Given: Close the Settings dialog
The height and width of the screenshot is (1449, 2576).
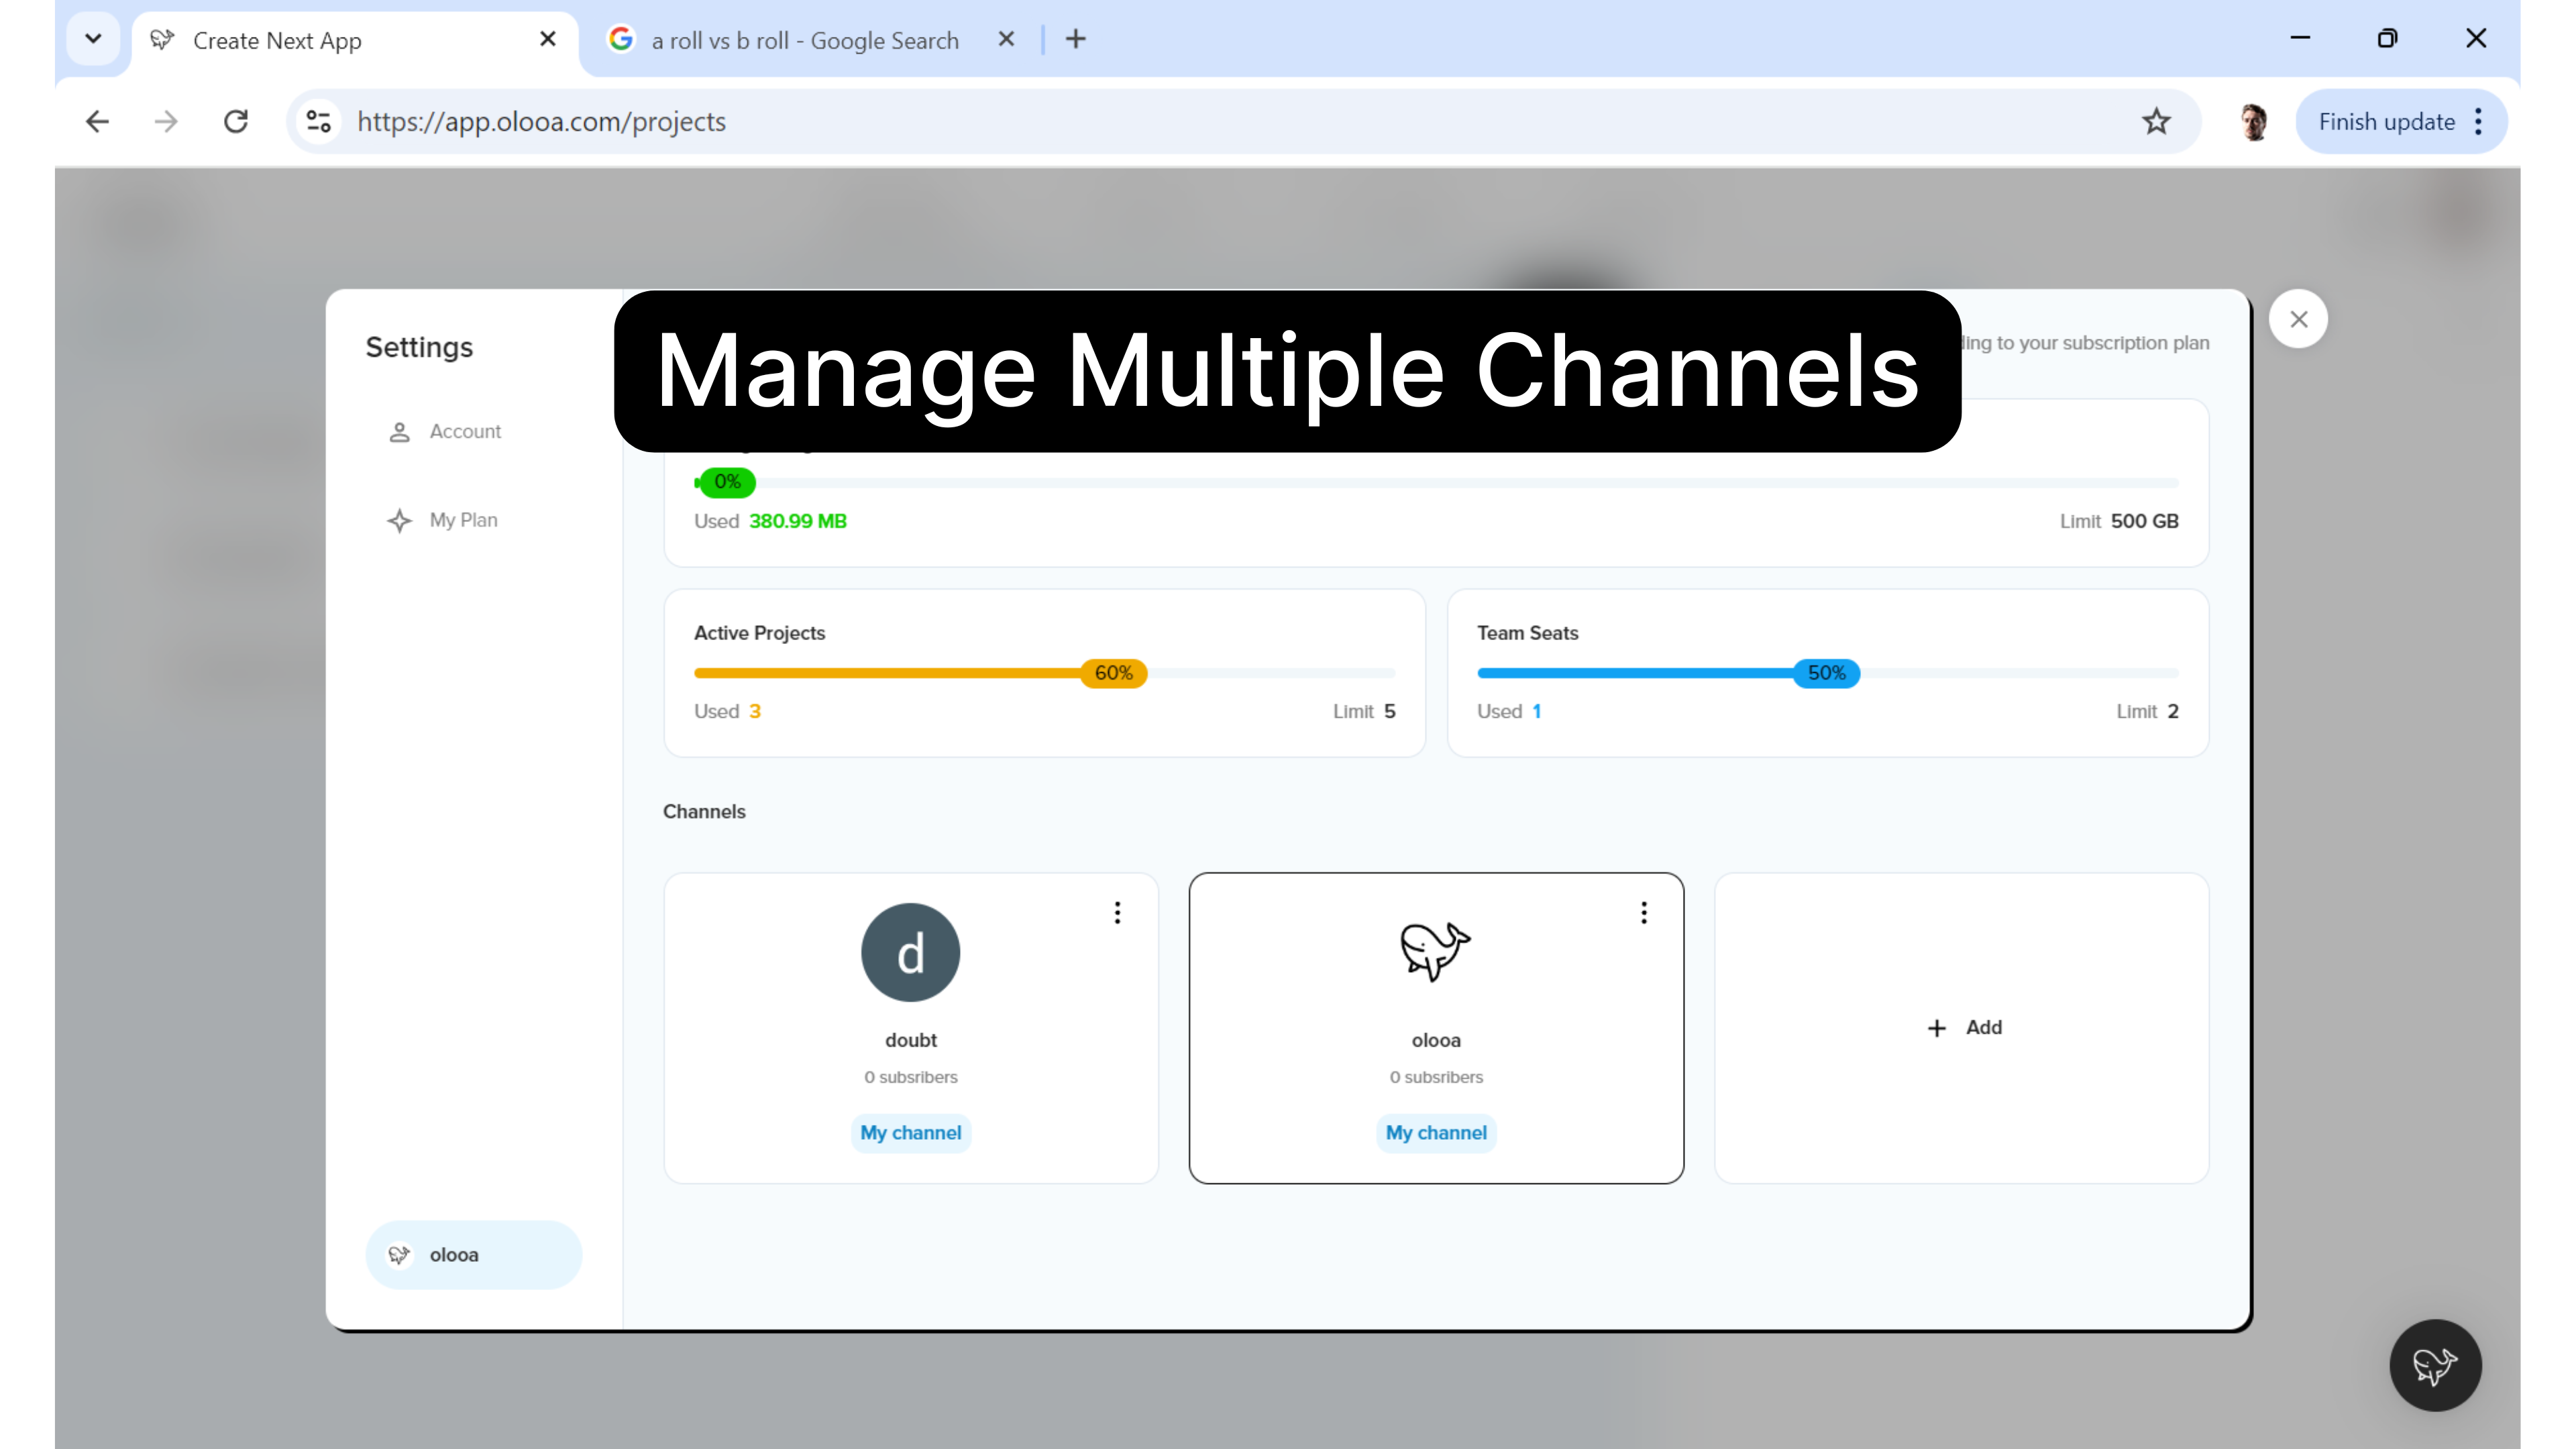Looking at the screenshot, I should pos(2298,319).
